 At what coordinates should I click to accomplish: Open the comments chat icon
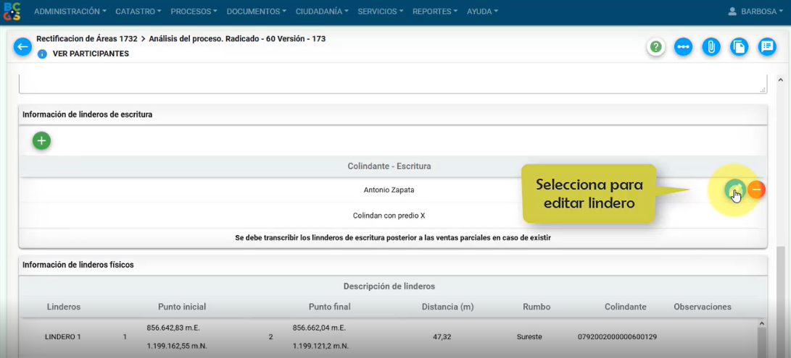[x=766, y=47]
